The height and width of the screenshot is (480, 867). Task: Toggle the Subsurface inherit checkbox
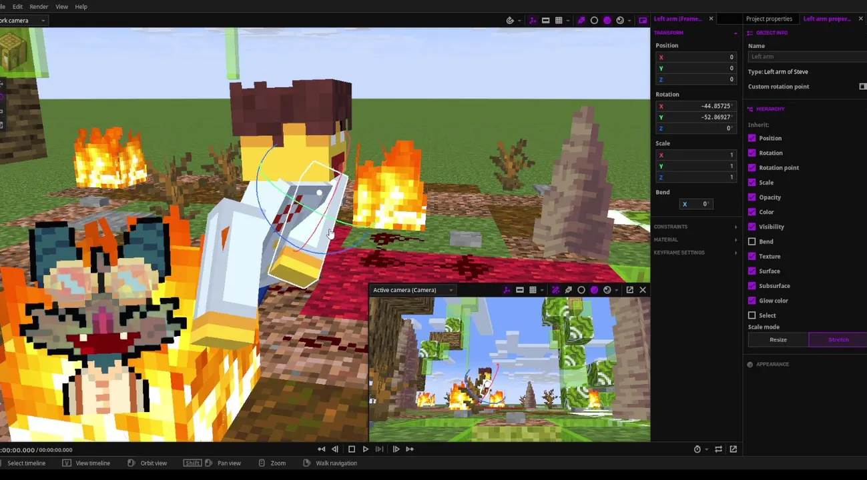pyautogui.click(x=752, y=285)
